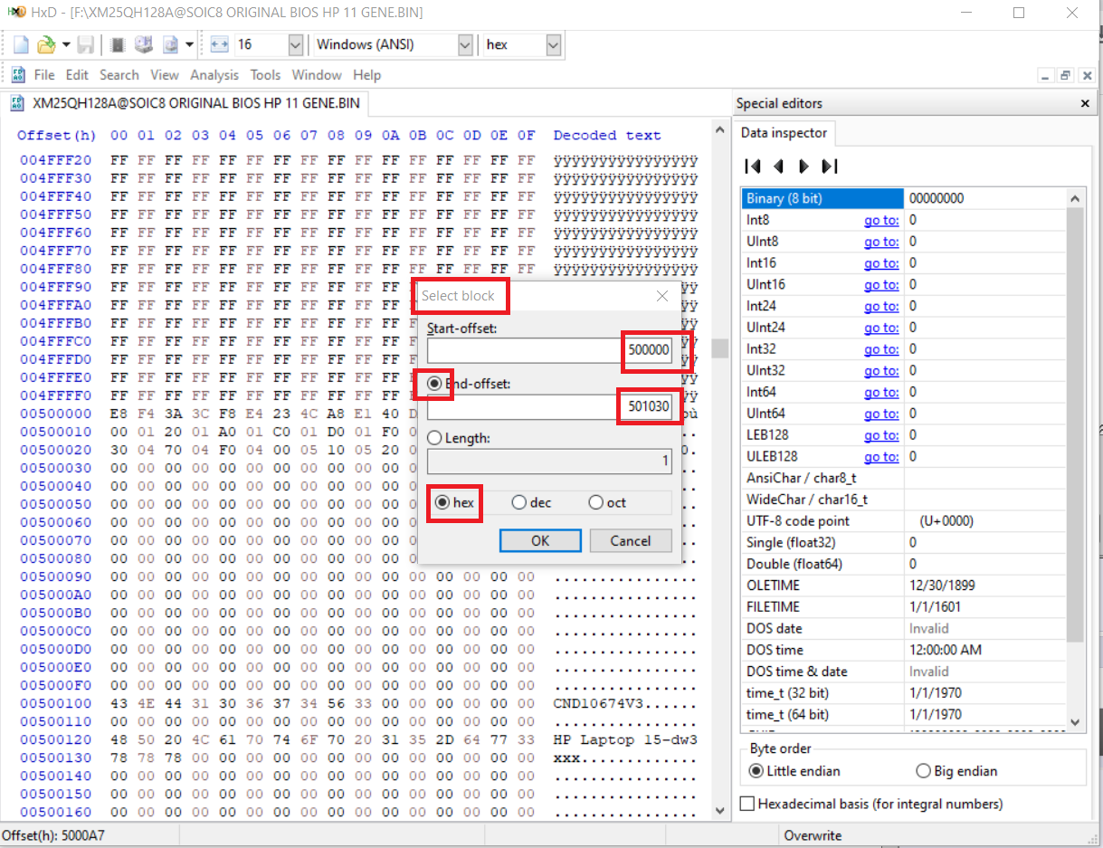The height and width of the screenshot is (848, 1103).
Task: Click the Open disk toolbar icon
Action: click(144, 44)
